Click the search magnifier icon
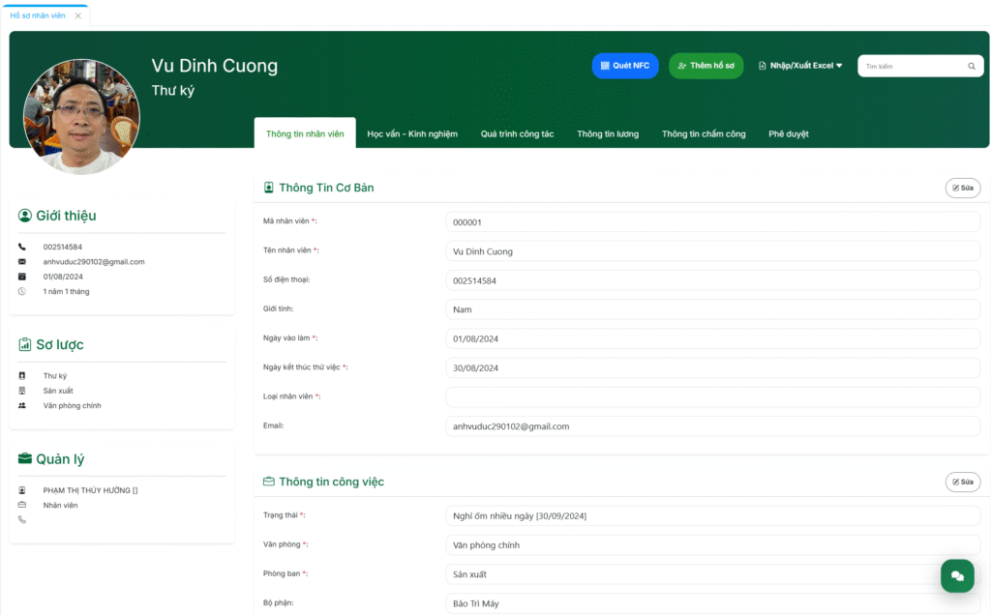This screenshot has height=615, width=991. pos(972,67)
